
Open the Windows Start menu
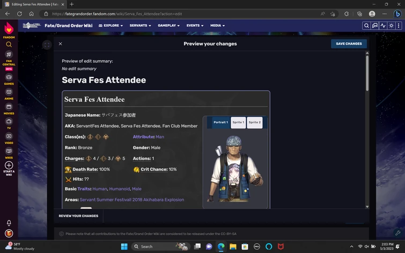point(124,247)
